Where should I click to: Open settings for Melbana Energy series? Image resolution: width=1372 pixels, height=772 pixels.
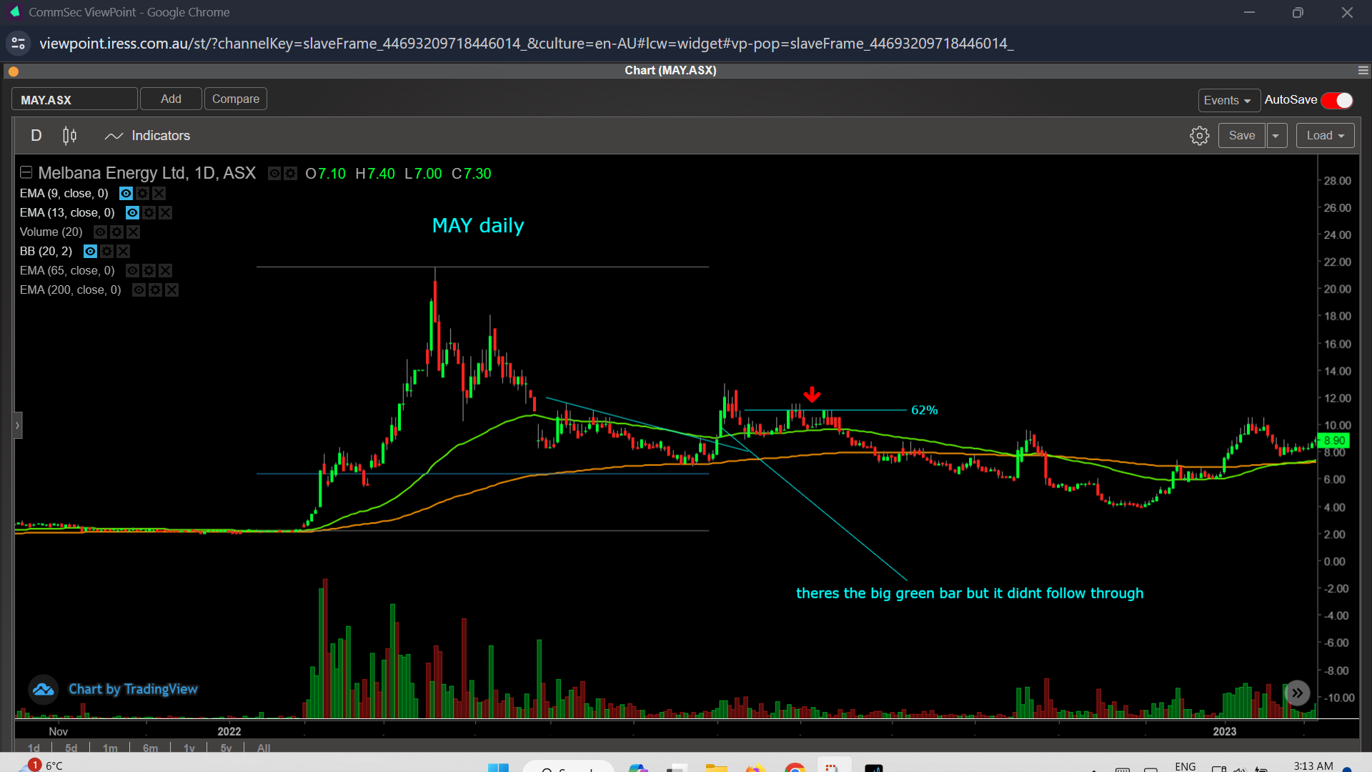290,173
